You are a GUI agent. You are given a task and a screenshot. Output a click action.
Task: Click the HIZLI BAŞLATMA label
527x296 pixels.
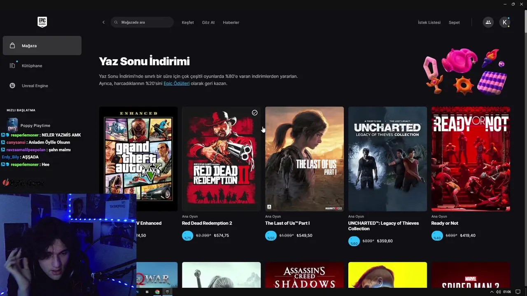(21, 110)
